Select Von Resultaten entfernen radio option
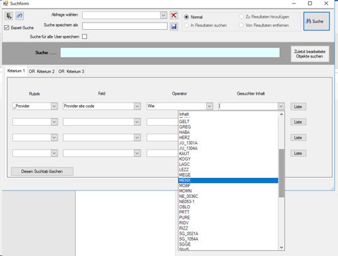This screenshot has width=338, height=256. [x=241, y=25]
